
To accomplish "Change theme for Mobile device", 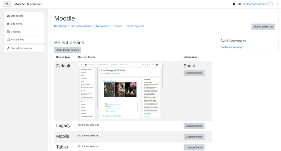I will 194,137.
